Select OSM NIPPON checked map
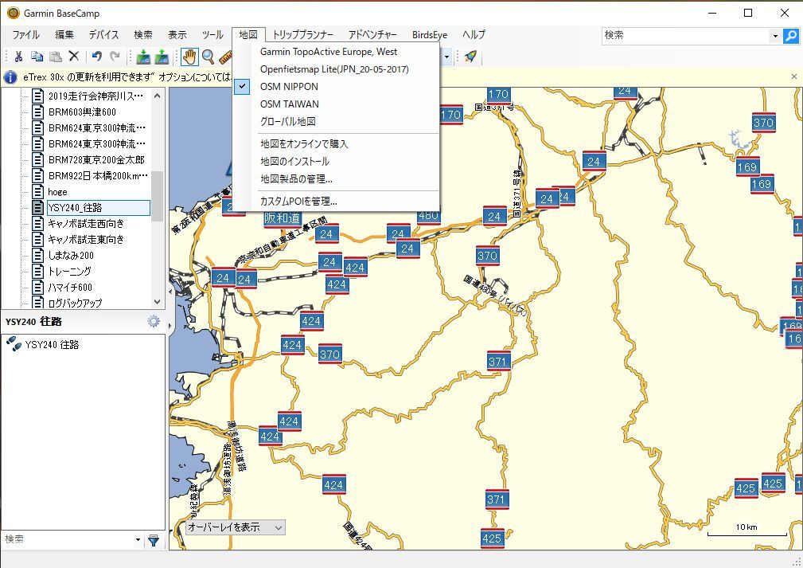803x568 pixels. click(x=289, y=87)
